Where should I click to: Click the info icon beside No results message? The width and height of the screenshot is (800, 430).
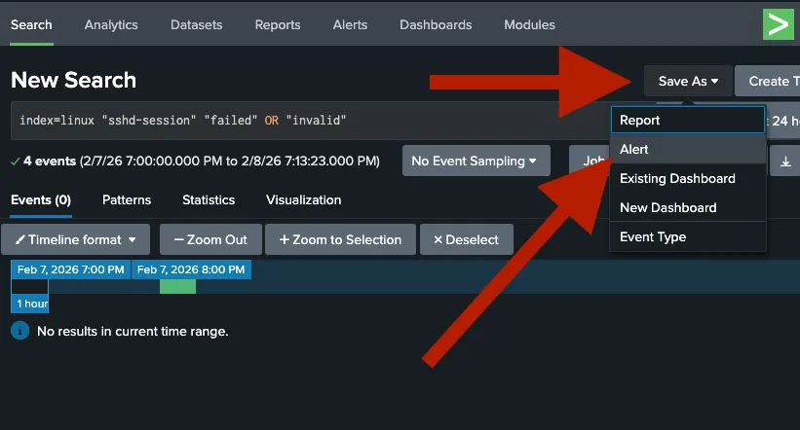tap(19, 331)
